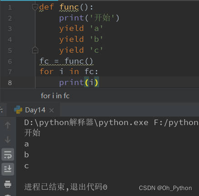Image resolution: width=199 pixels, height=196 pixels.
Task: Select line number 8 in gutter
Action: tap(10, 83)
